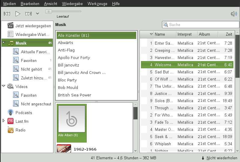Collapse the Videos tree section
Viewport: 240px width, 162px height.
click(x=4, y=87)
